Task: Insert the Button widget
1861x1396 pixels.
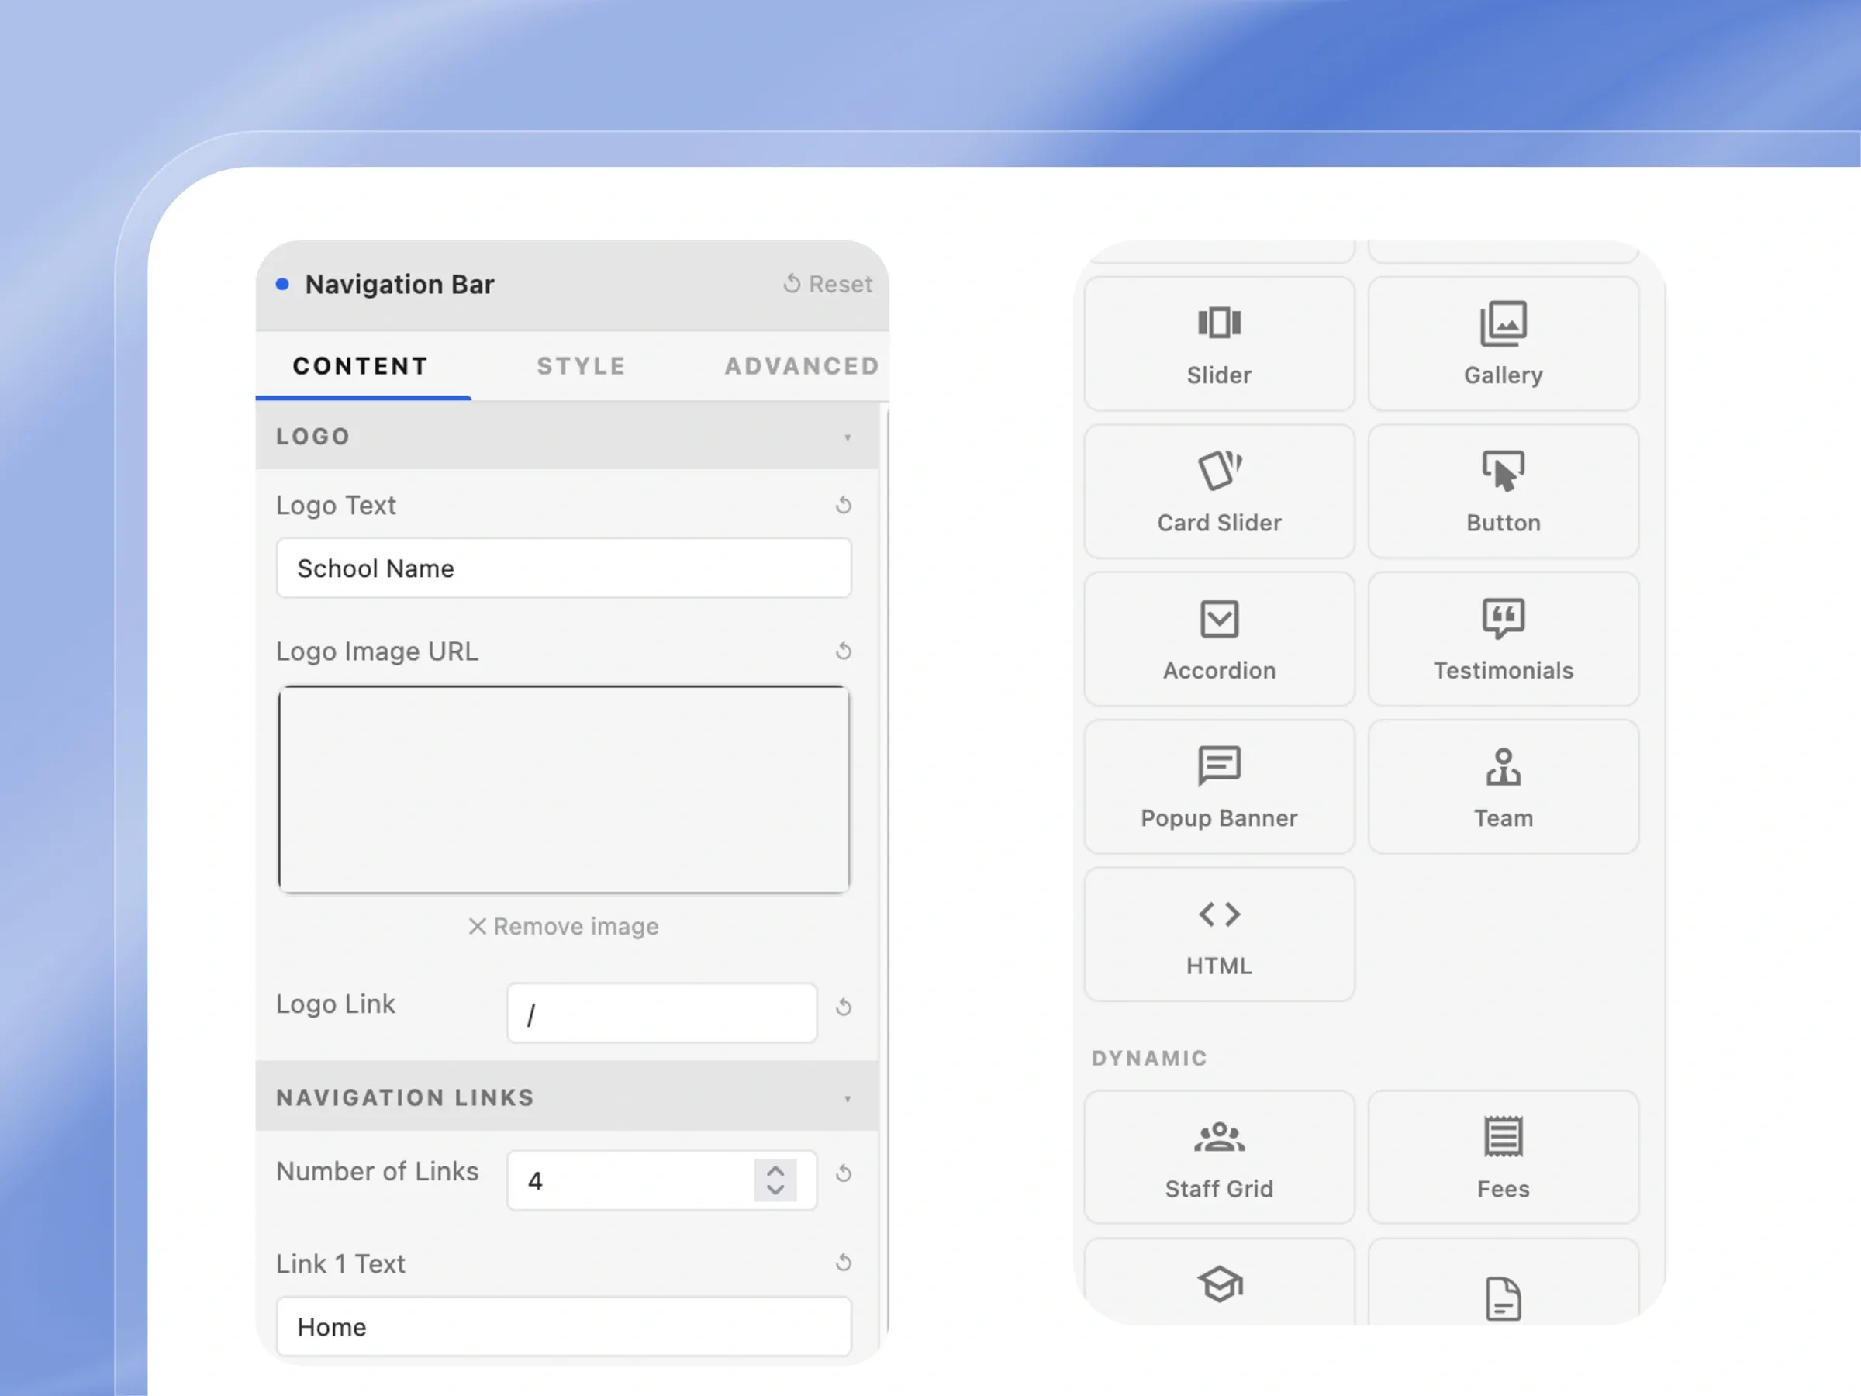Action: click(x=1504, y=492)
